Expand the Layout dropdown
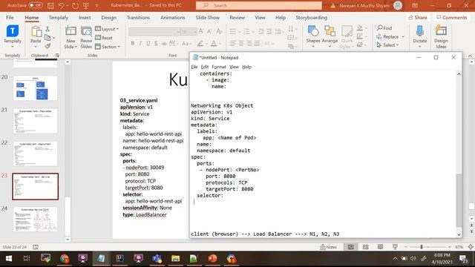The image size is (475, 267). [107, 29]
